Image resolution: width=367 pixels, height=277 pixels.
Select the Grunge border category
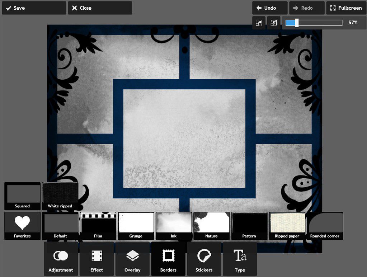point(136,226)
